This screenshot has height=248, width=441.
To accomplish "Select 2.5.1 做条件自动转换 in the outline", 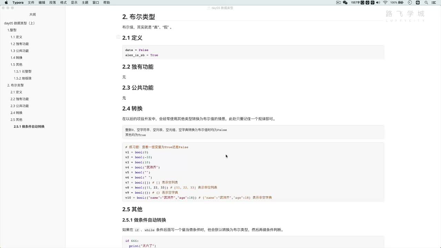I will [29, 126].
